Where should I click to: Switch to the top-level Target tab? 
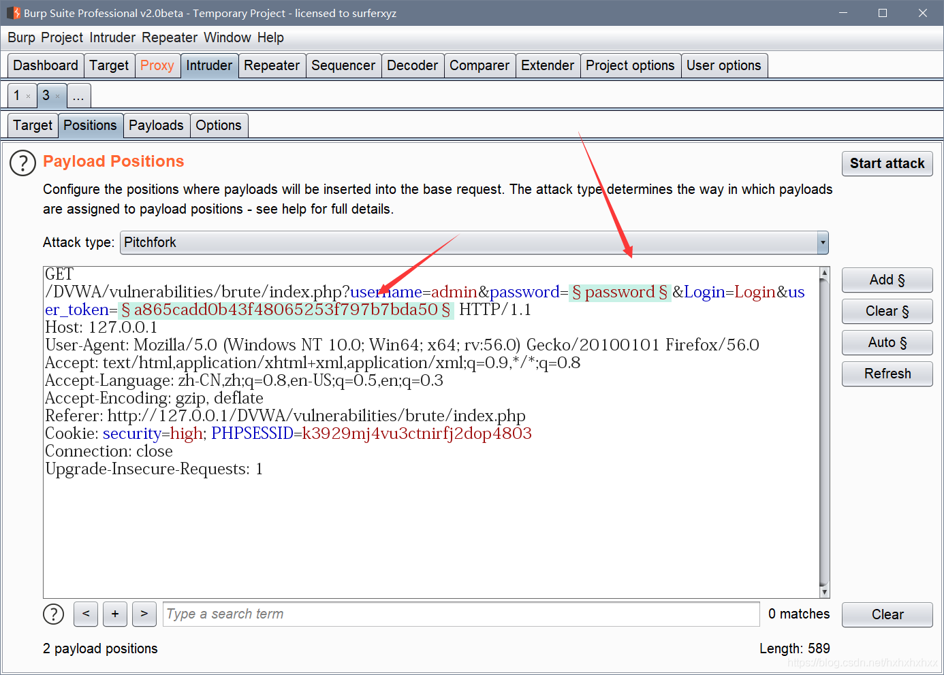point(109,65)
